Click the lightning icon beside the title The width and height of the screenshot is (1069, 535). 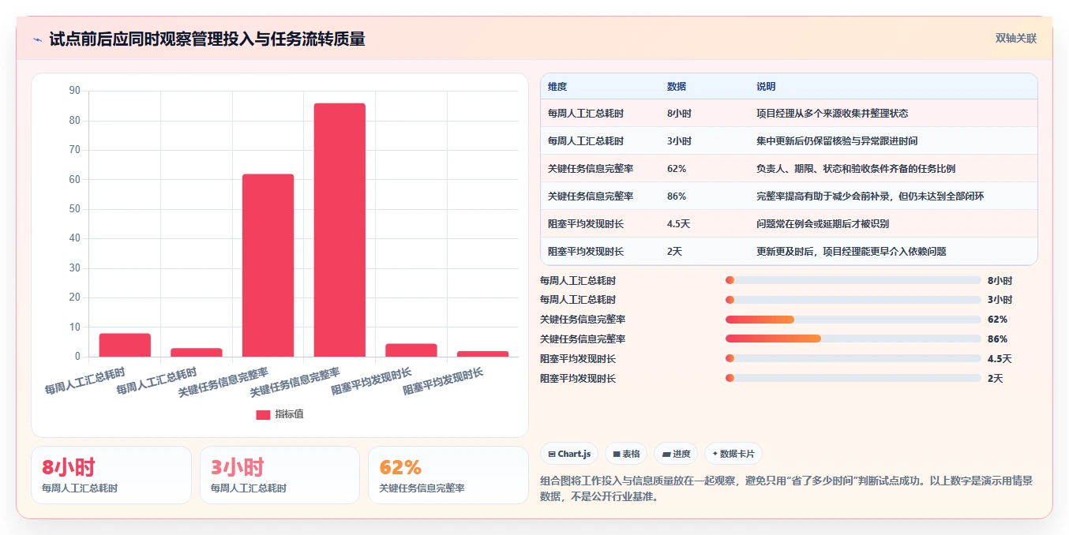38,39
